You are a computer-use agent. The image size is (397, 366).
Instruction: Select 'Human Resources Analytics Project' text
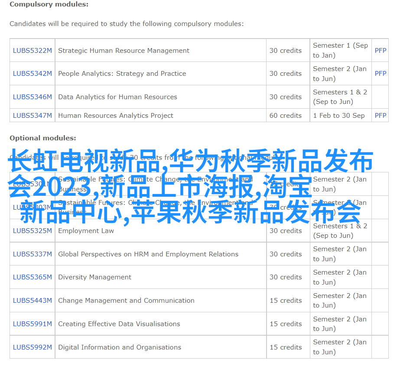[115, 115]
